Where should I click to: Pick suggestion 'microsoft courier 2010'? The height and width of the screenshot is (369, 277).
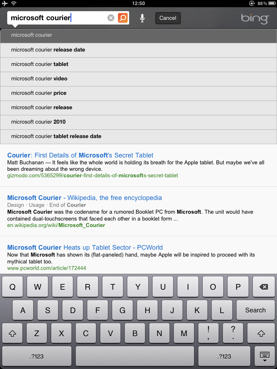(138, 122)
